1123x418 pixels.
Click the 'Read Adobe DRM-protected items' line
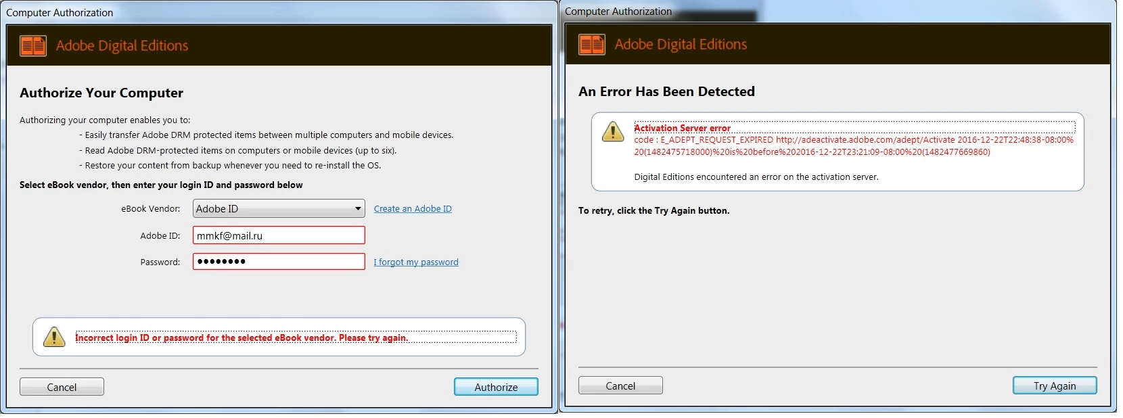(238, 151)
